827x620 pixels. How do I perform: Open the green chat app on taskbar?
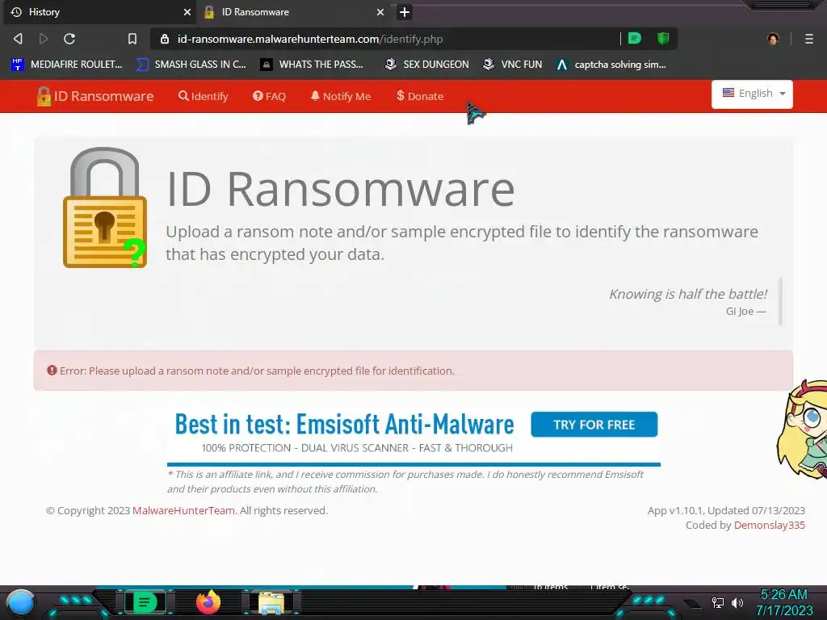click(145, 602)
